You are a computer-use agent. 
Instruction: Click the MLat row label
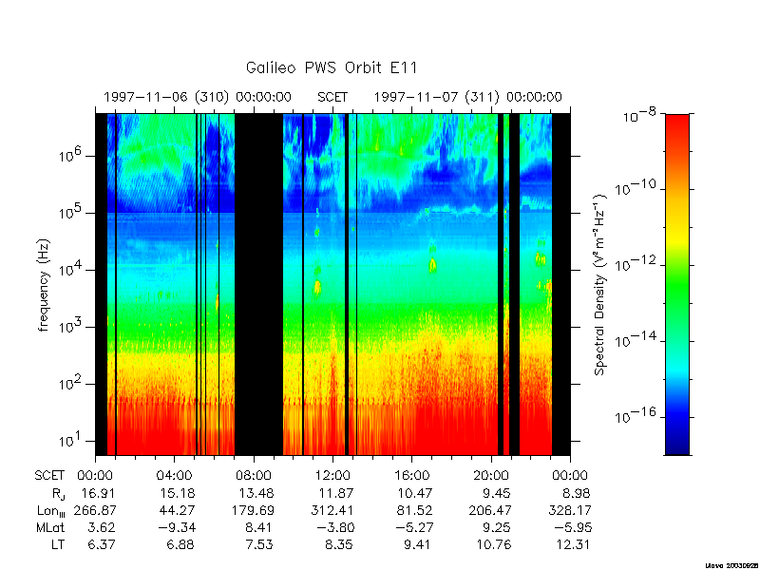pos(50,527)
